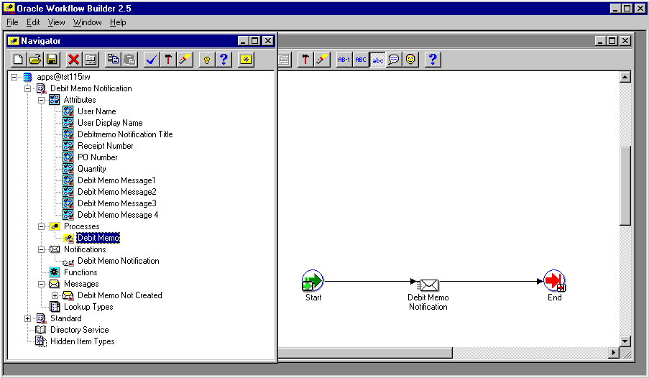This screenshot has height=378, width=649.
Task: Open a file with the folder icon
Action: coord(35,60)
